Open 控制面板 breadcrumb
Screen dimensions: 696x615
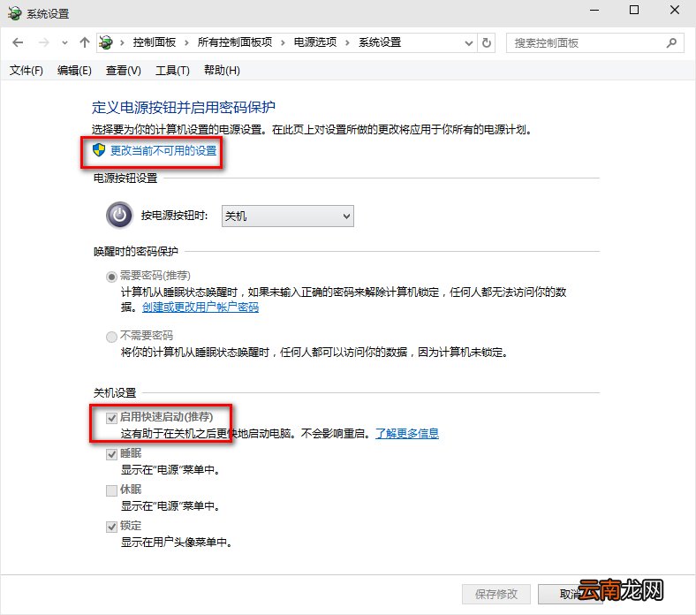point(154,42)
